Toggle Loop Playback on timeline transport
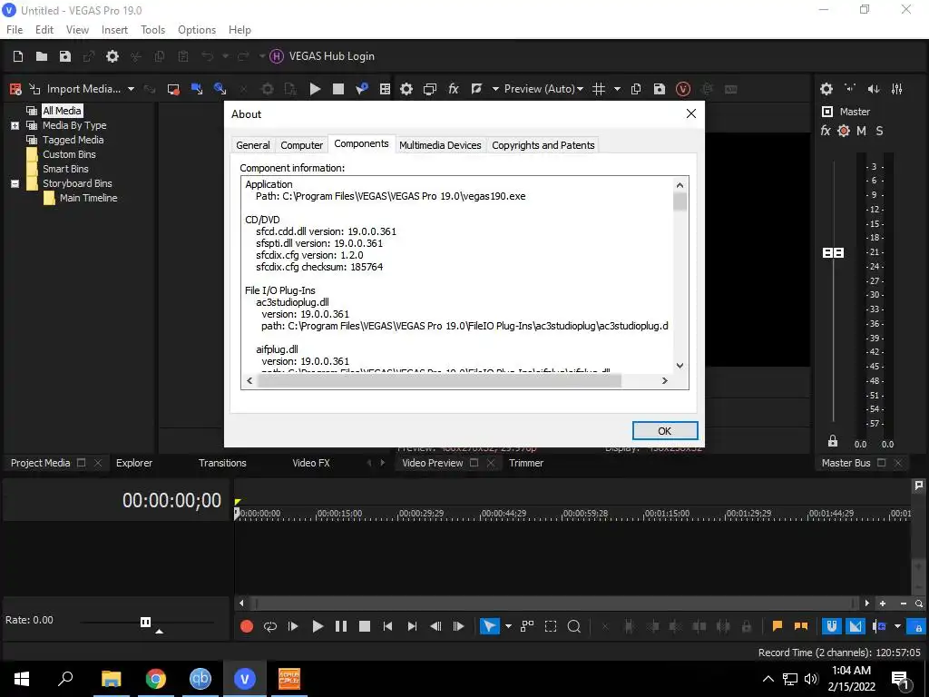Image resolution: width=929 pixels, height=697 pixels. pyautogui.click(x=270, y=626)
